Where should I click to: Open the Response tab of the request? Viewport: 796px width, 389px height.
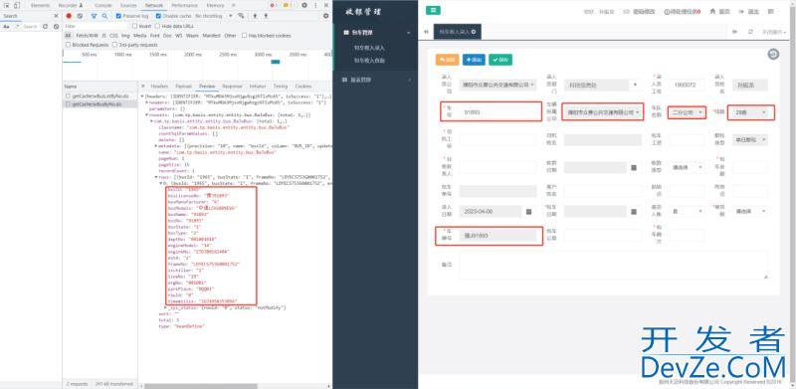[x=232, y=87]
